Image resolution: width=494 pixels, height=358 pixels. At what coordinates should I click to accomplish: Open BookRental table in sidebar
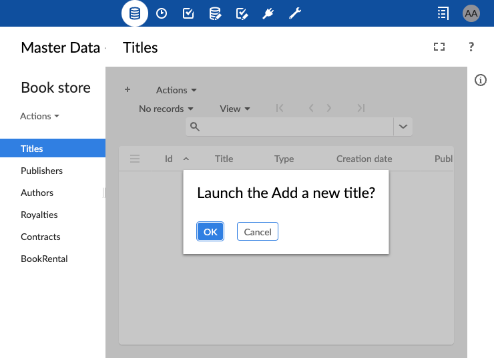coord(44,259)
